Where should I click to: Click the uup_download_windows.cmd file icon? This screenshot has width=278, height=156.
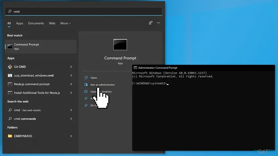coord(10,75)
